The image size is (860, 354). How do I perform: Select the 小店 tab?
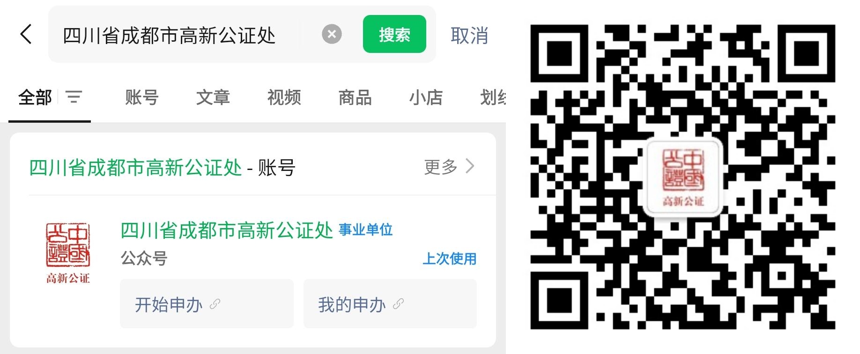[x=426, y=97]
